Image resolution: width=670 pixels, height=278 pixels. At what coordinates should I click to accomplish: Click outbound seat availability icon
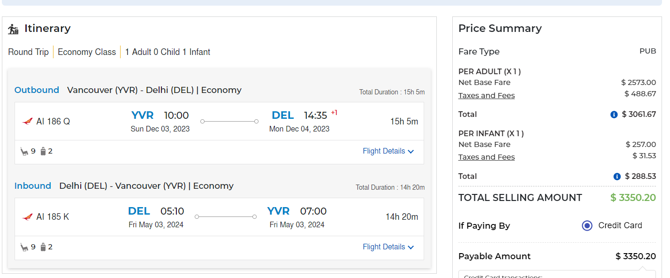[x=24, y=151]
